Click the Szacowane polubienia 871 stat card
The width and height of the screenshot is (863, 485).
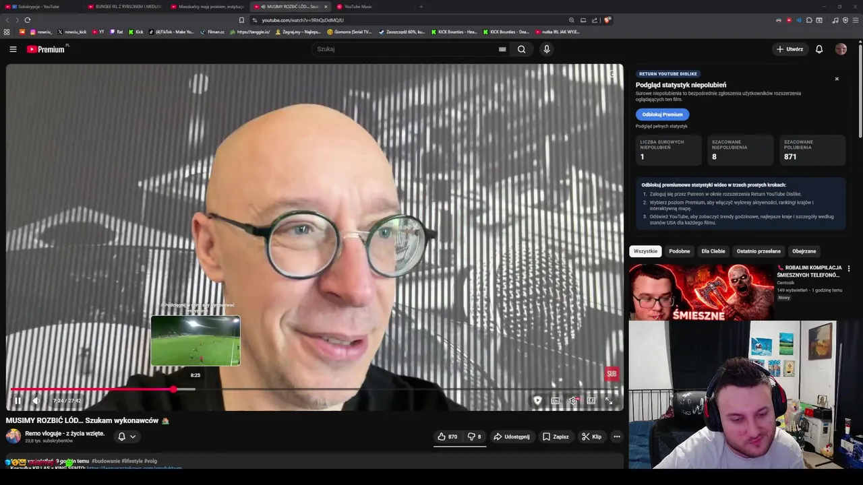812,150
